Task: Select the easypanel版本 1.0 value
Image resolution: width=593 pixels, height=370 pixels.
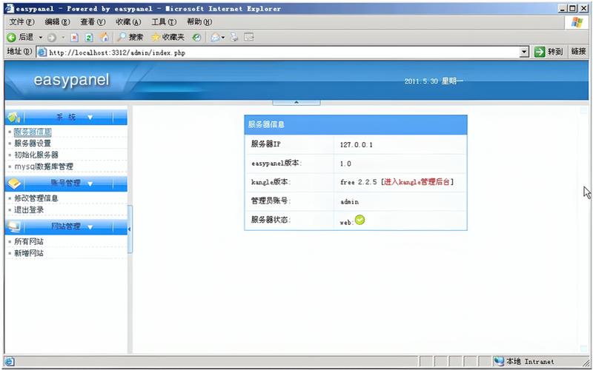Action: pyautogui.click(x=345, y=164)
